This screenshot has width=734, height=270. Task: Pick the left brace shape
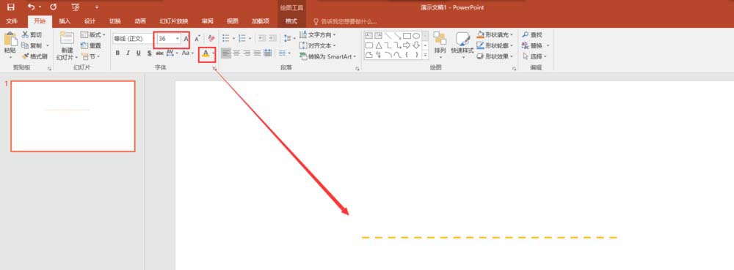(407, 55)
